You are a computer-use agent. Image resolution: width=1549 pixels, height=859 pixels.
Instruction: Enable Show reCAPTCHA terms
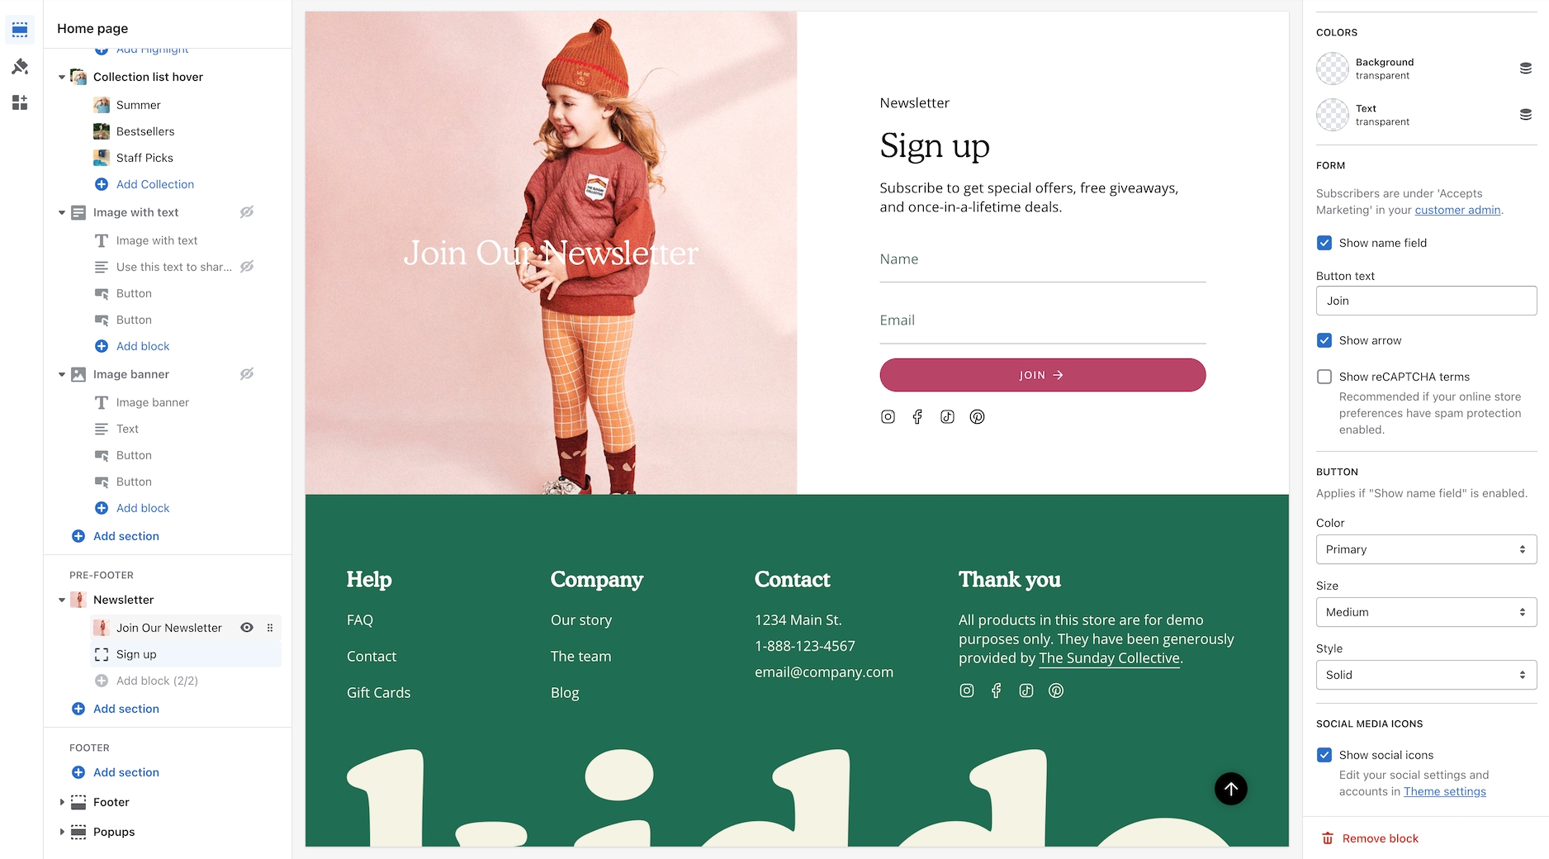point(1324,377)
